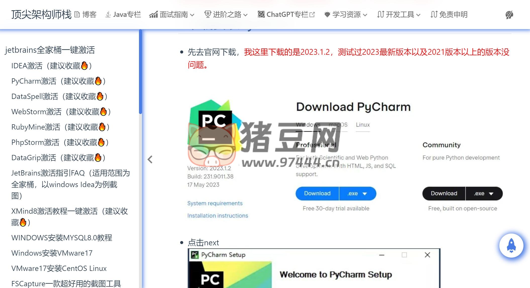Click the Welcome to PyCharm Setup screenshot
Screen dimensions: 530x288
tap(314, 268)
